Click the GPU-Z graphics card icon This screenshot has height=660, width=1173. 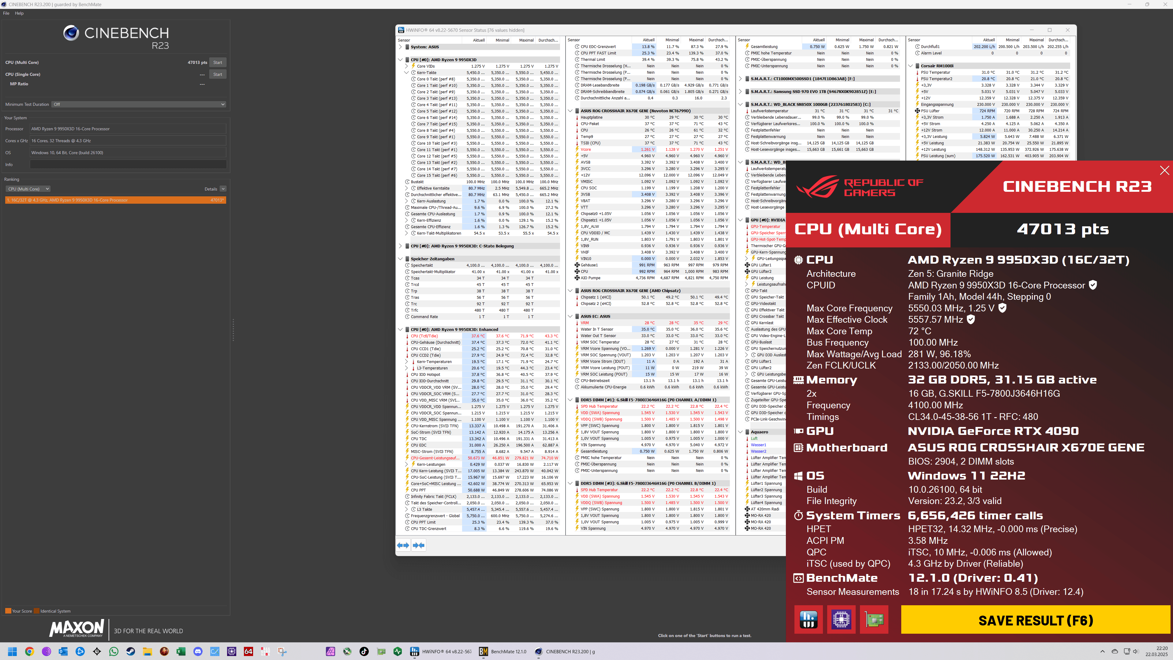point(874,620)
